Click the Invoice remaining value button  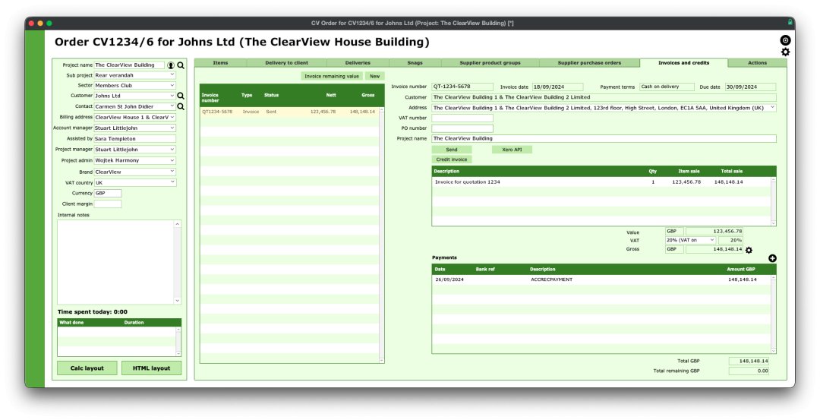pyautogui.click(x=332, y=76)
